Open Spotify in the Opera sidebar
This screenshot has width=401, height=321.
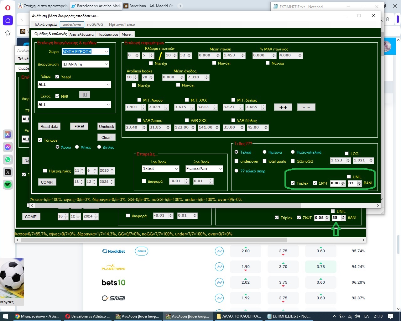click(8, 185)
